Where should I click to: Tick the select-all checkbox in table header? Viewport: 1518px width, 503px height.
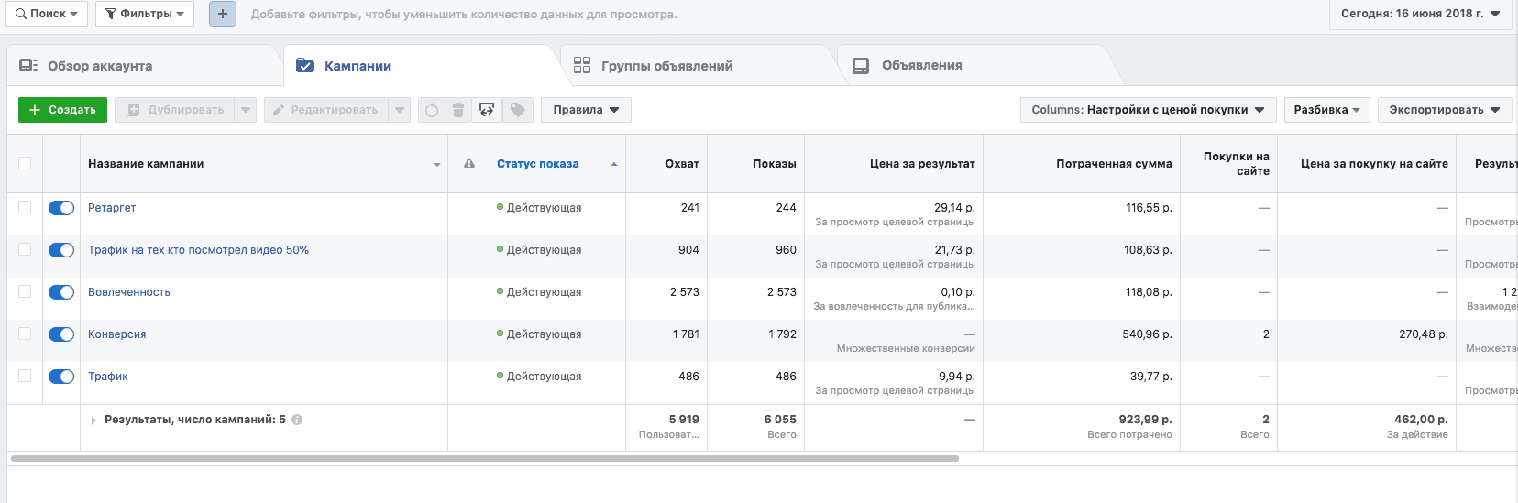[25, 163]
